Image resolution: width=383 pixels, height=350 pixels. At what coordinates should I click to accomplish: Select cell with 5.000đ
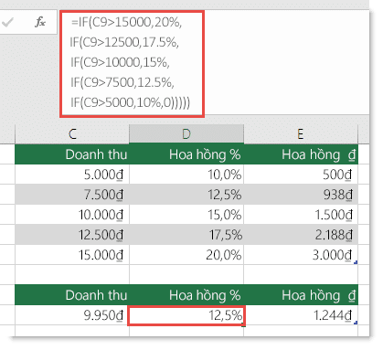(x=72, y=175)
